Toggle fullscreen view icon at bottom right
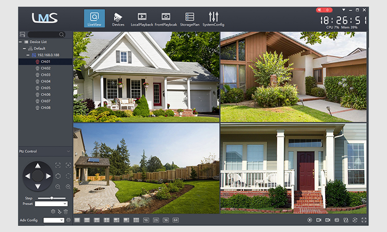The height and width of the screenshot is (232, 387). pyautogui.click(x=364, y=220)
